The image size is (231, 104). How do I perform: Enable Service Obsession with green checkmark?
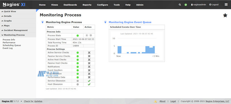click(x=89, y=81)
